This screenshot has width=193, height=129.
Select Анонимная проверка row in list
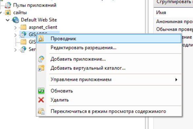pyautogui.click(x=175, y=22)
